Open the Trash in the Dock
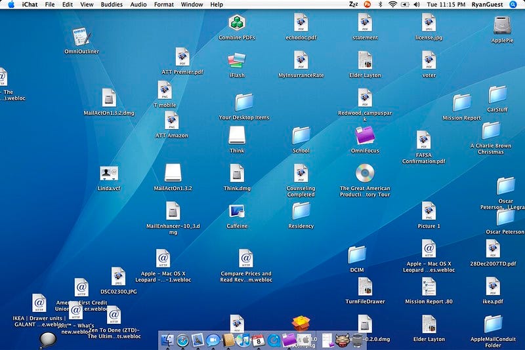The width and height of the screenshot is (525, 350). (x=358, y=340)
